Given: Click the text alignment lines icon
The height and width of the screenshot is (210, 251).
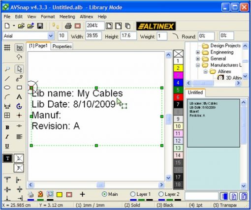Looking at the screenshot, I should pos(19,137).
